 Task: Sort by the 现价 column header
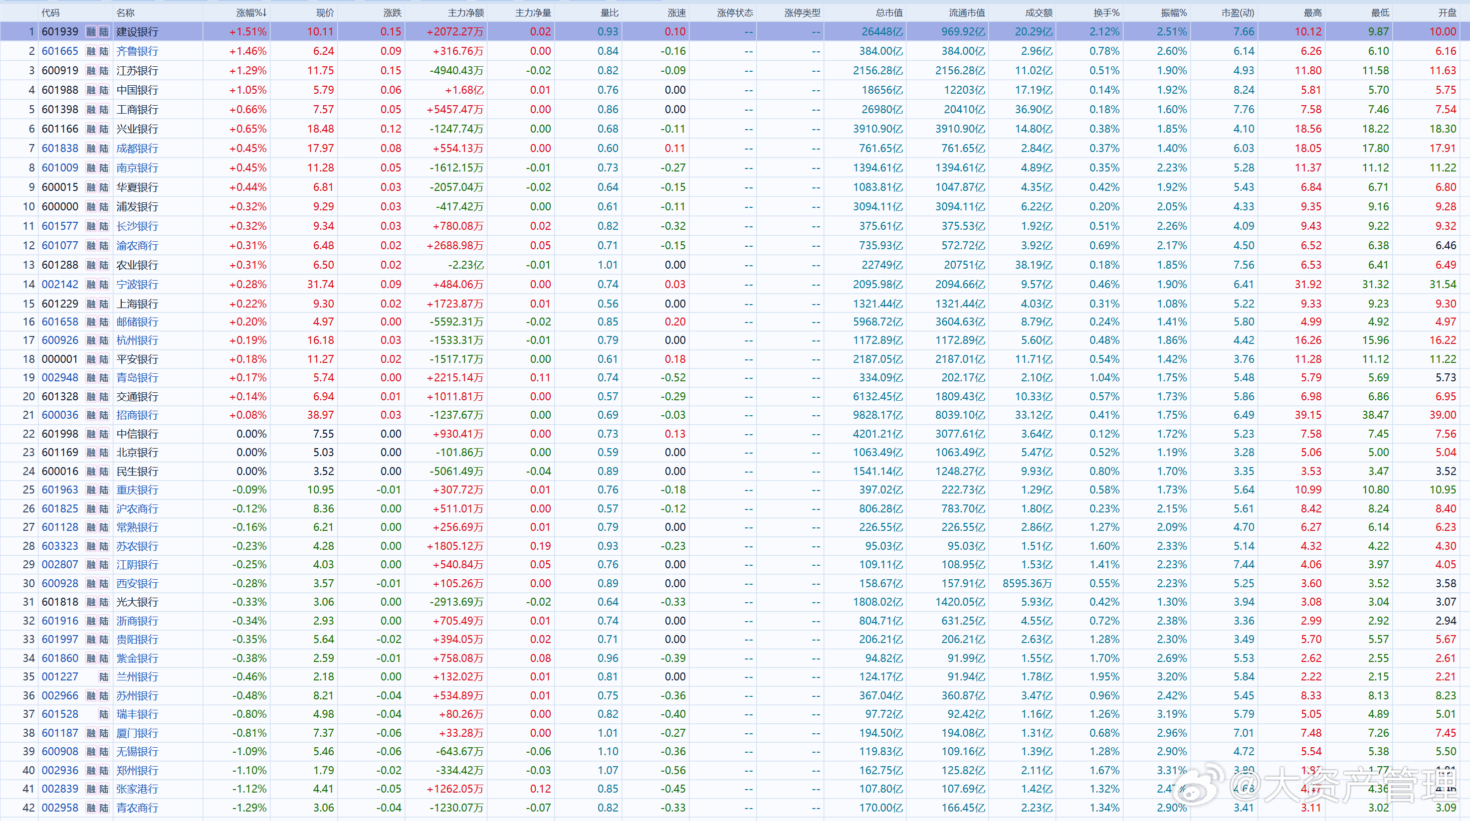(x=325, y=12)
